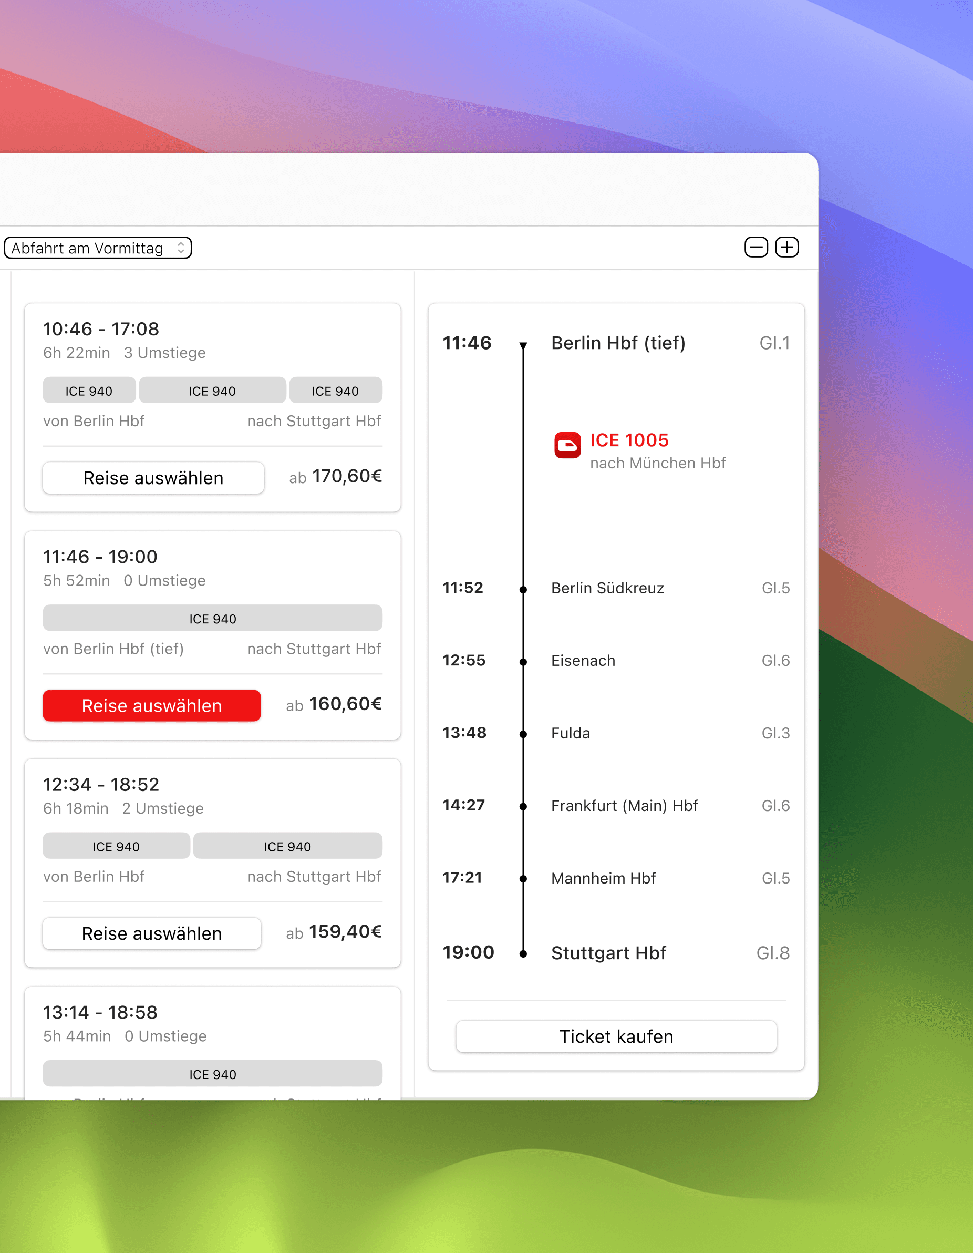Click the 159,40€ price
Image resolution: width=973 pixels, height=1253 pixels.
[345, 931]
